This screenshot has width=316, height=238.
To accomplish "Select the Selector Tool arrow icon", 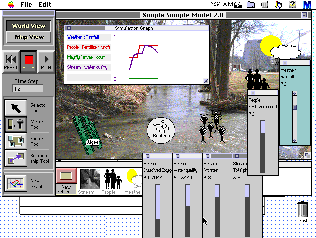I will tap(16, 108).
